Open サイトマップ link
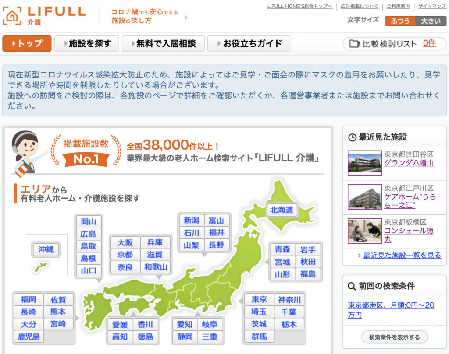 click(432, 6)
